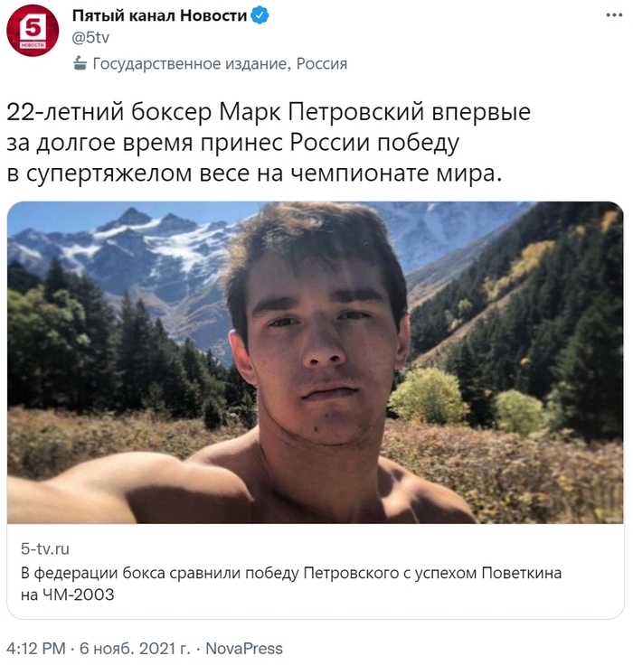The width and height of the screenshot is (633, 665).
Task: Open the Государственное издание, Россия label
Action: (x=220, y=63)
